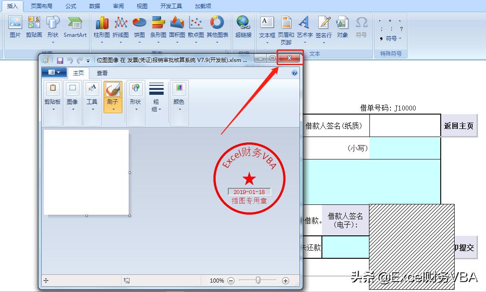This screenshot has width=486, height=292.
Task: Switch to the Review (审阅) tab
Action: (x=118, y=6)
